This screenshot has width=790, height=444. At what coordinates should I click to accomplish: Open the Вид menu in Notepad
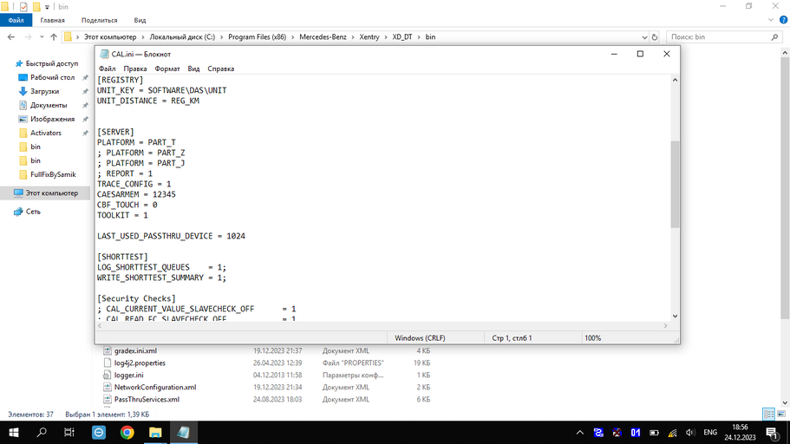coord(193,69)
